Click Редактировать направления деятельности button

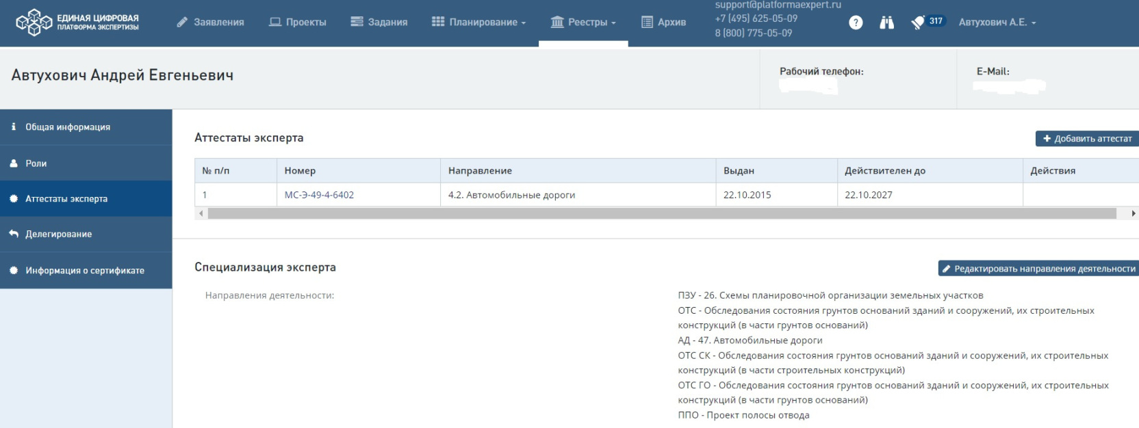click(1038, 269)
